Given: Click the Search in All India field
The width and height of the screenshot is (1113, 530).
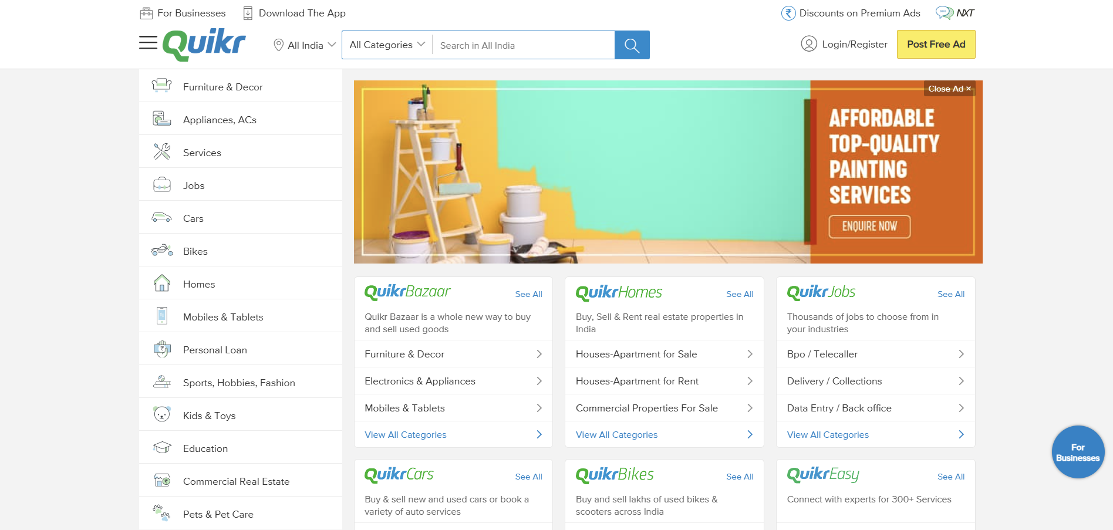Looking at the screenshot, I should (x=524, y=45).
